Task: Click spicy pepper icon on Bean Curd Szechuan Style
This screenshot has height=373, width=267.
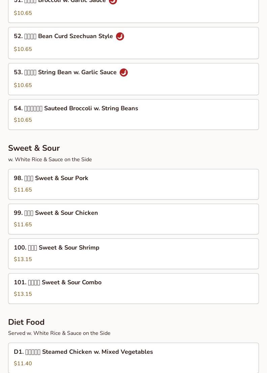Action: [x=120, y=36]
